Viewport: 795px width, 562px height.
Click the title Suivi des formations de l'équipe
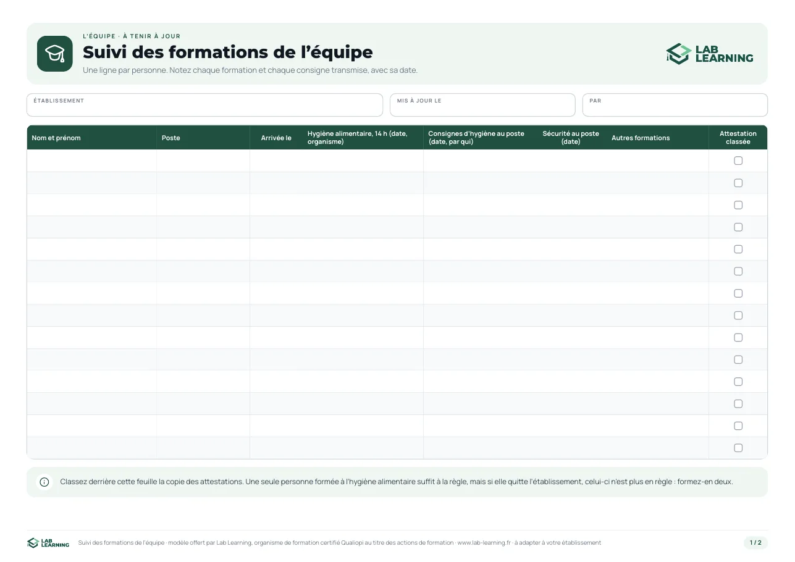228,52
